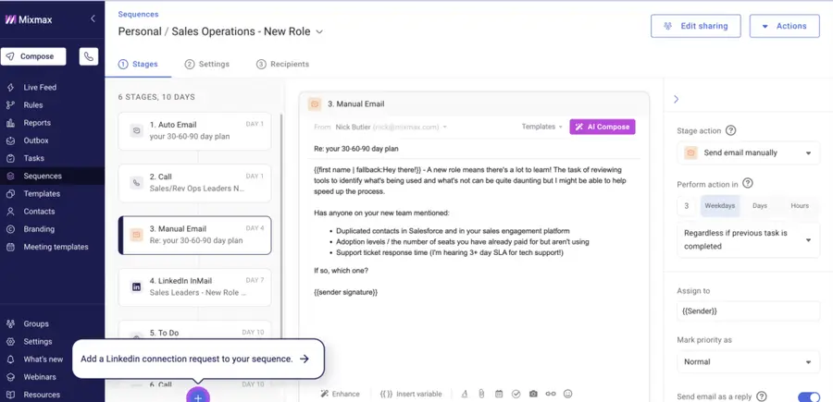Collapse the Mixmax sidebar with the chevron
The height and width of the screenshot is (402, 833).
pyautogui.click(x=93, y=19)
